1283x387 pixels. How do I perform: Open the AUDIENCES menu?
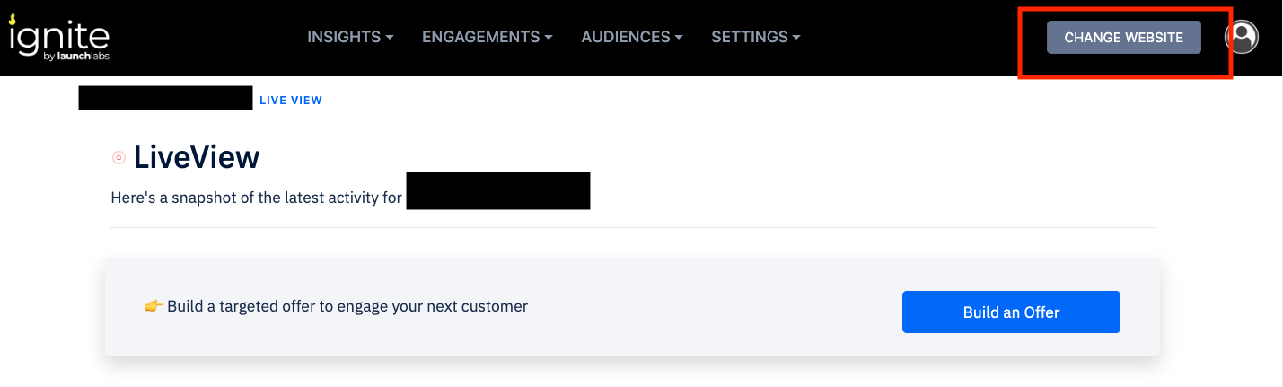pyautogui.click(x=626, y=37)
